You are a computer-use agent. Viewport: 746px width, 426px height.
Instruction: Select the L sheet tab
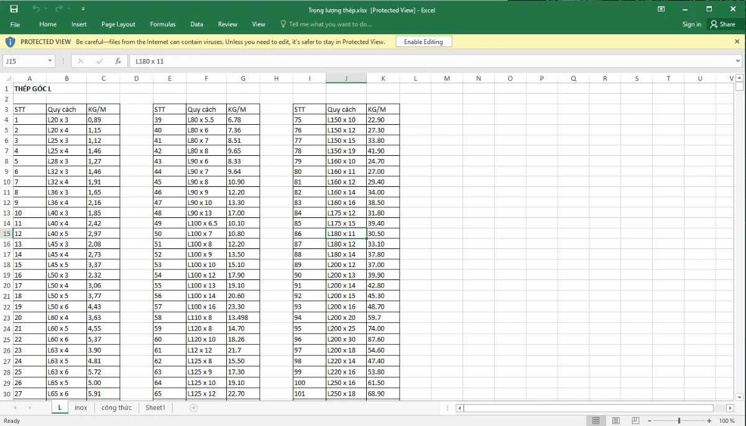click(60, 407)
